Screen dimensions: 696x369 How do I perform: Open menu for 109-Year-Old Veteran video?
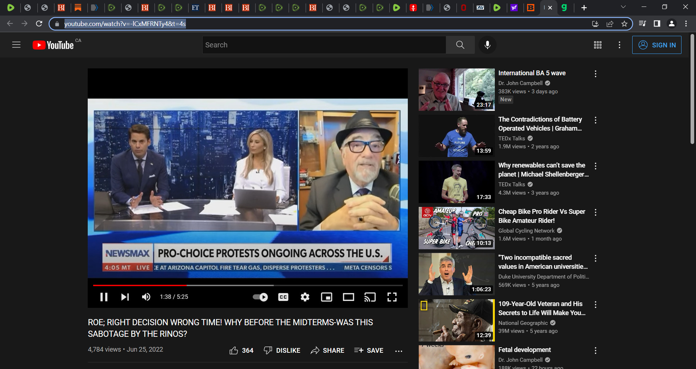[x=596, y=305]
